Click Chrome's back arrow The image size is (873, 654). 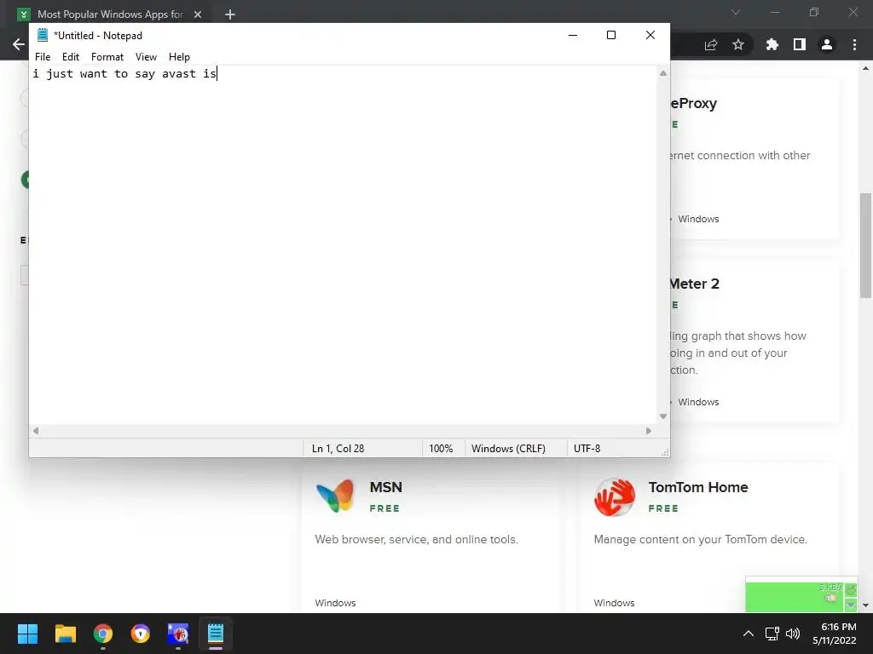point(19,44)
